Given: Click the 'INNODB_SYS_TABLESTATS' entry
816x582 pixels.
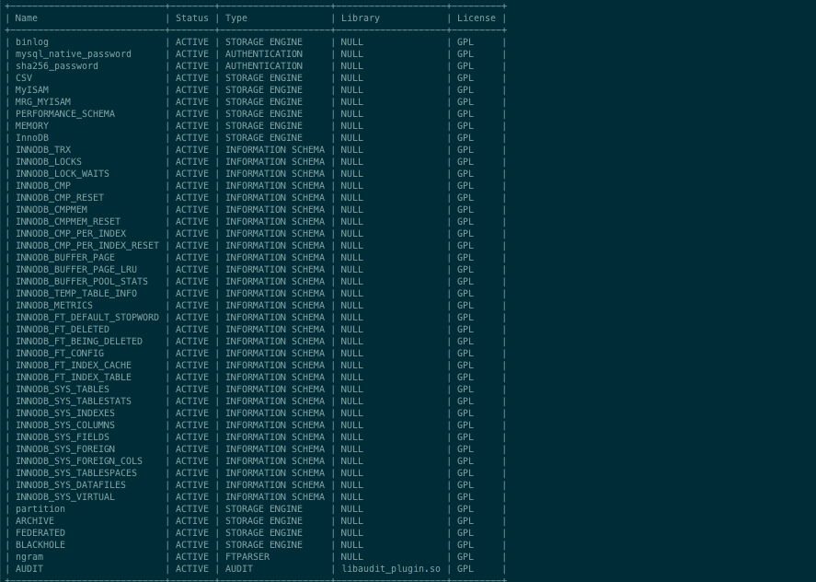Looking at the screenshot, I should tap(74, 402).
